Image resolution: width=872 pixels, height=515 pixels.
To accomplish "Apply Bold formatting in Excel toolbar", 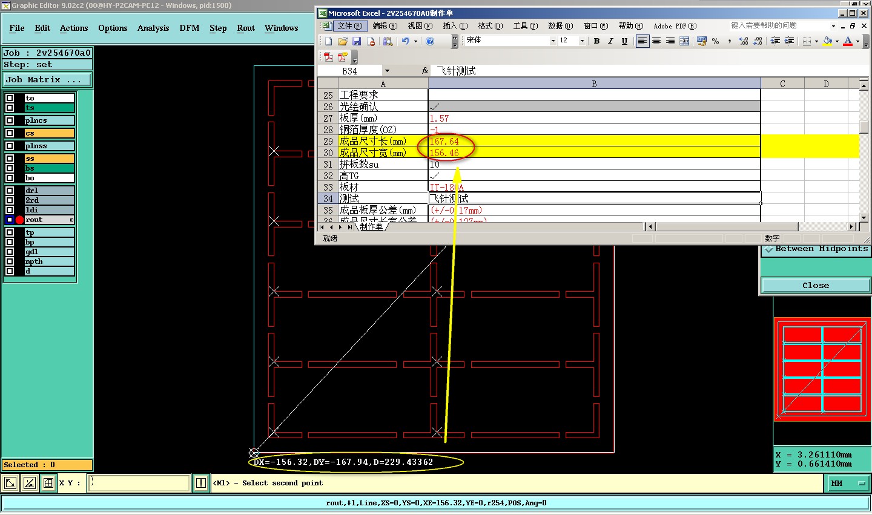I will pyautogui.click(x=596, y=41).
